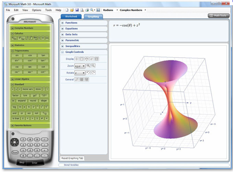Zoom out of the graph
The image size is (233, 172).
pos(93,66)
